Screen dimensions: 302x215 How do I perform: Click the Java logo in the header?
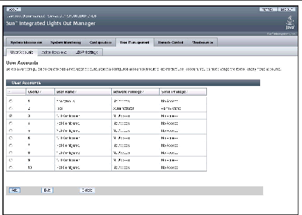[290, 22]
